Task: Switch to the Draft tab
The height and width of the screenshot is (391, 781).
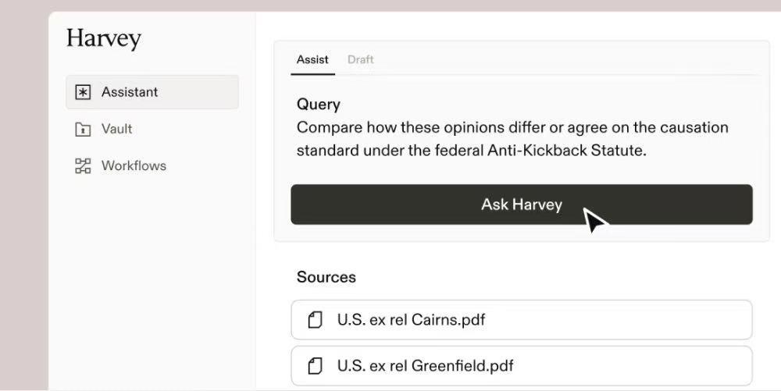Action: (x=361, y=59)
